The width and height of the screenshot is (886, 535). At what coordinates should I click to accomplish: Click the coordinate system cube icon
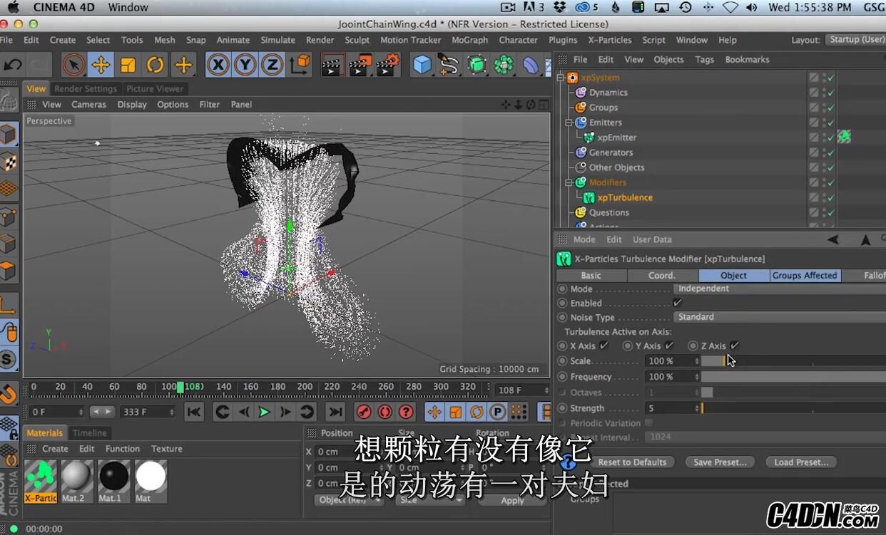tap(300, 65)
